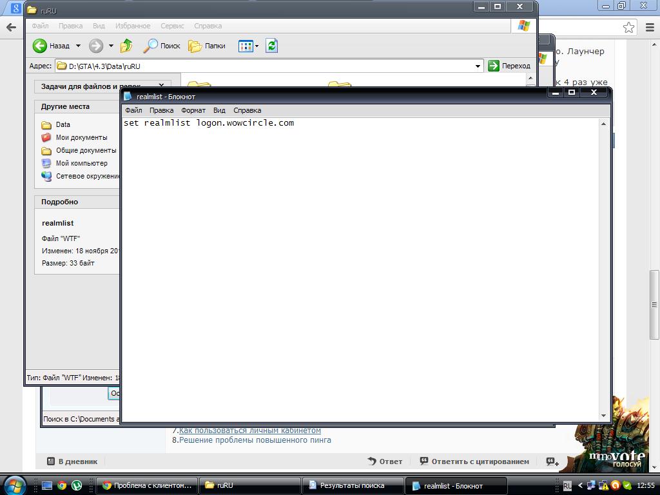Click the Переход go button
This screenshot has width=660, height=495.
click(x=509, y=66)
